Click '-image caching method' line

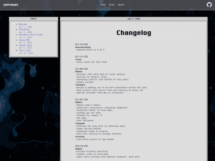tap(88, 128)
